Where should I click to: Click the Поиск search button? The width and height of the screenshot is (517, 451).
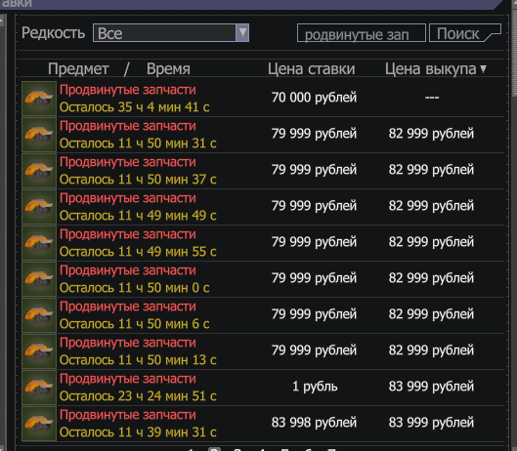coord(465,33)
